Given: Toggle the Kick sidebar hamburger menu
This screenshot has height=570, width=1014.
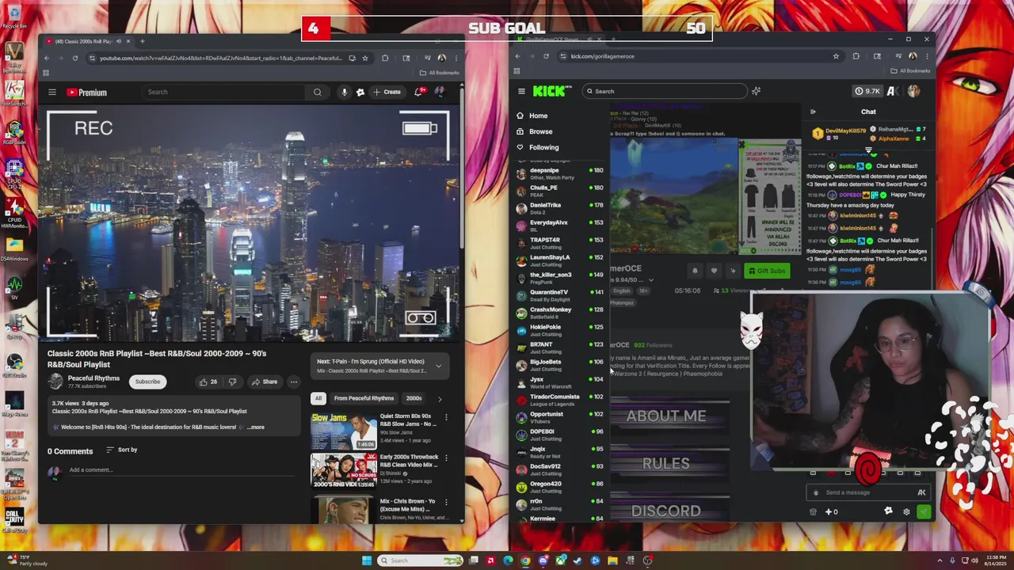Looking at the screenshot, I should click(x=521, y=91).
